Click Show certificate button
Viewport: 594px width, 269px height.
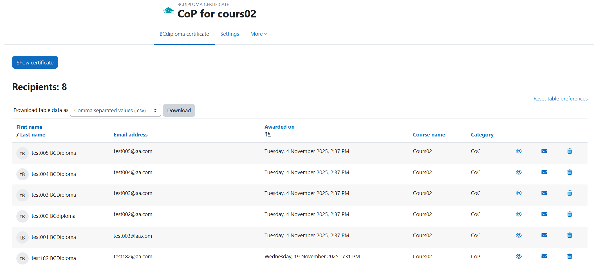pos(35,62)
